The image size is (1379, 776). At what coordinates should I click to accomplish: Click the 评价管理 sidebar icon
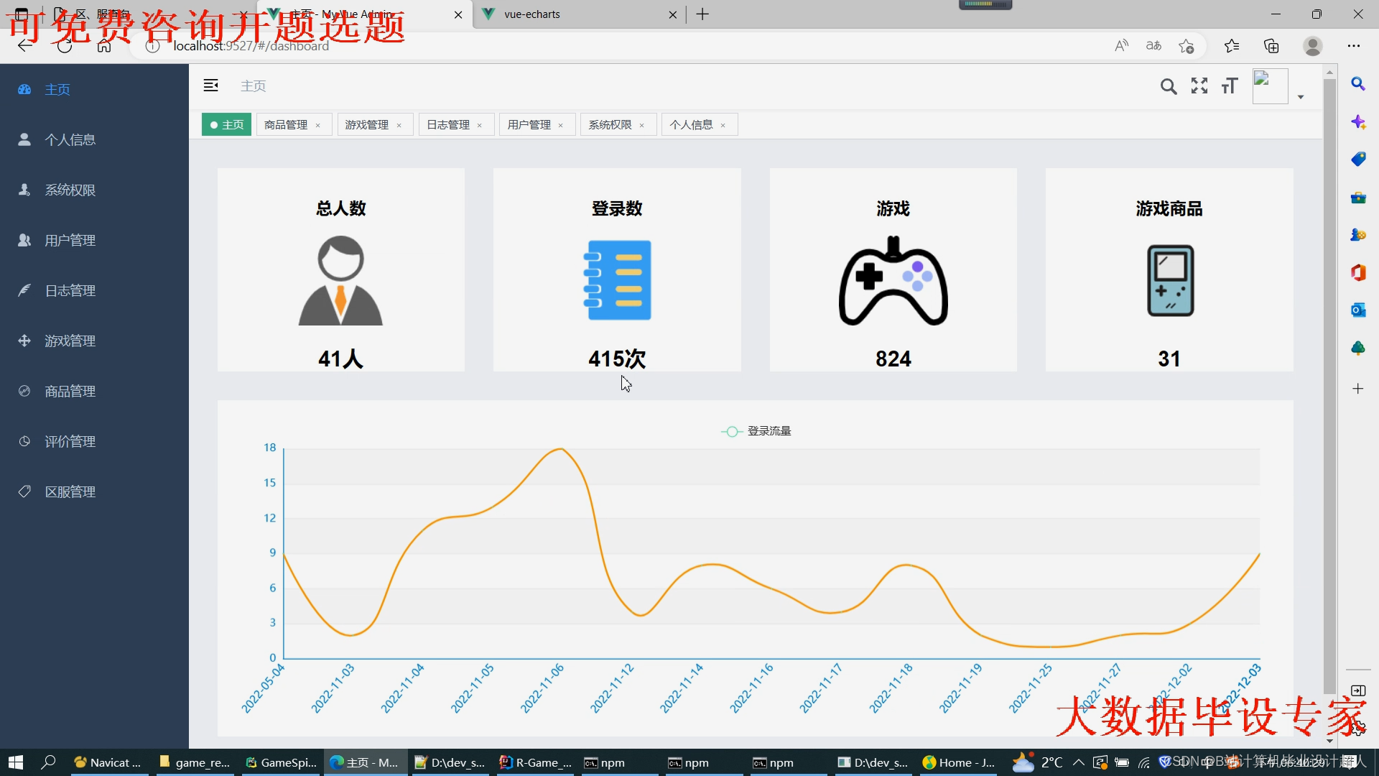coord(24,441)
